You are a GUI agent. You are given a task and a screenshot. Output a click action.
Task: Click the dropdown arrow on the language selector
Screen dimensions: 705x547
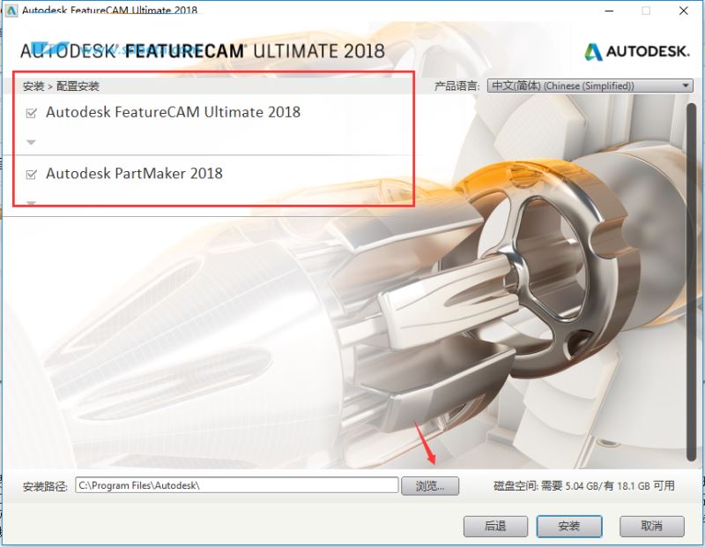pos(686,86)
